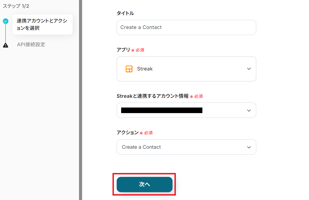The width and height of the screenshot is (309, 200).
Task: Open the Create a Contact action dropdown
Action: [x=179, y=147]
